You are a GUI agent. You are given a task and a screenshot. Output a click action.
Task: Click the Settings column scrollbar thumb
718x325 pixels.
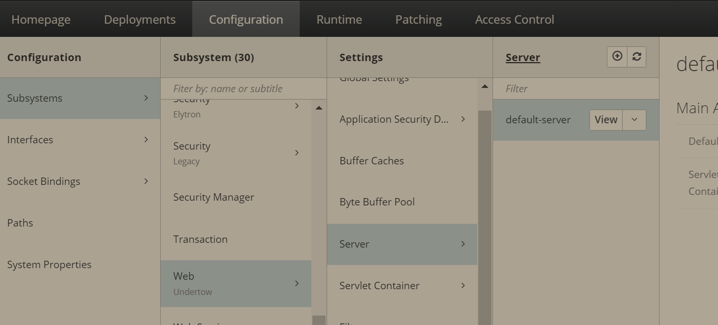(x=485, y=218)
